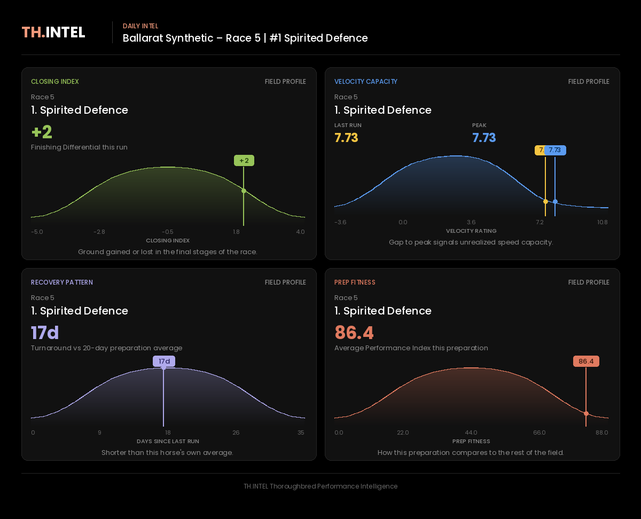Click the DAILY INTEL header label
This screenshot has height=519, width=641.
coord(140,26)
